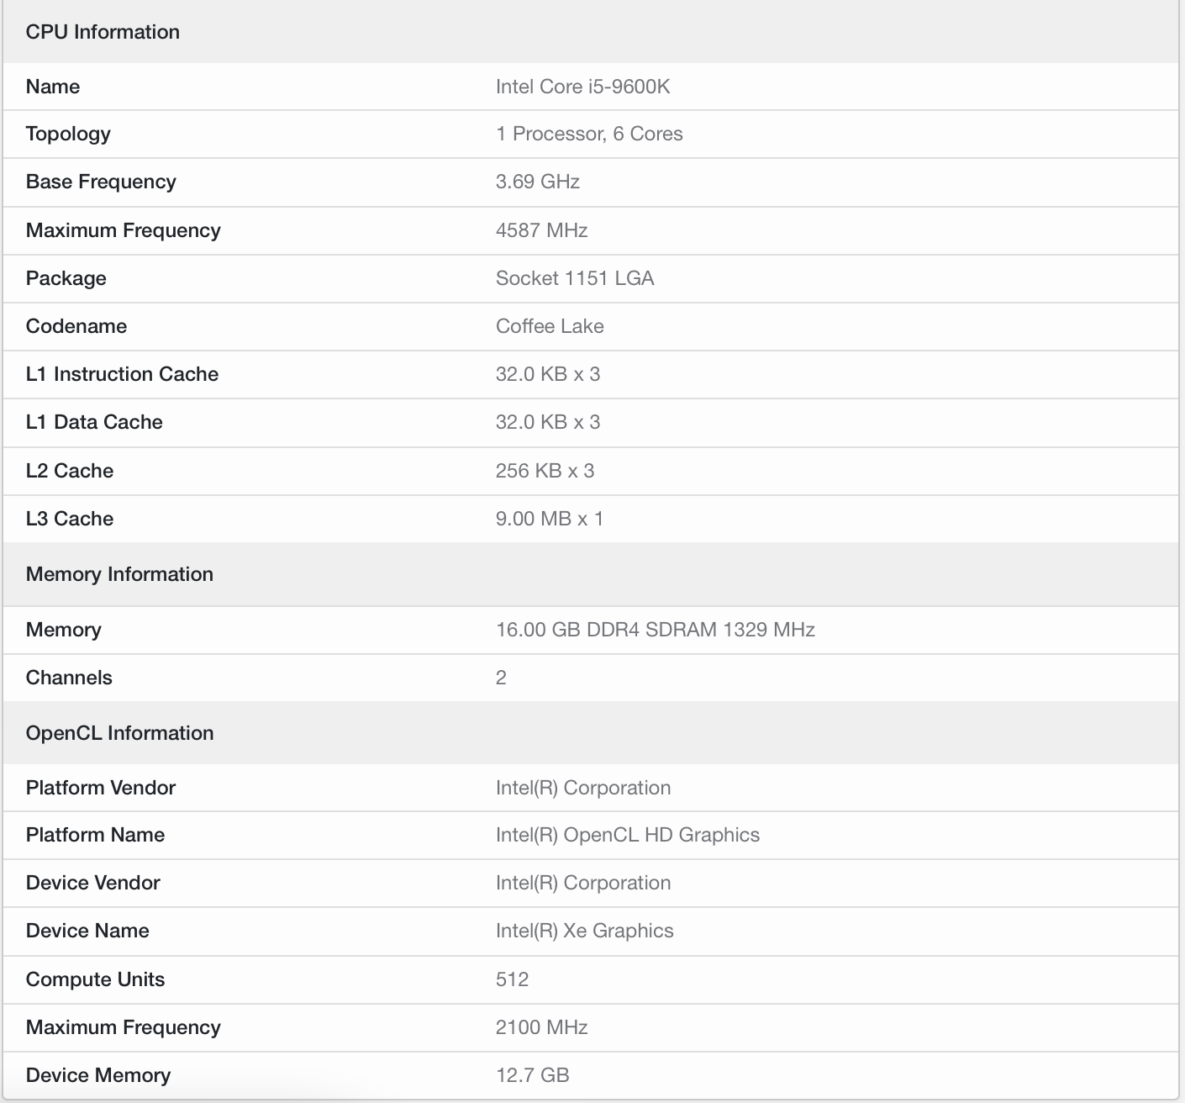Select 'Intel(R) OpenCL HD Graphics' value
The width and height of the screenshot is (1185, 1103).
628,835
